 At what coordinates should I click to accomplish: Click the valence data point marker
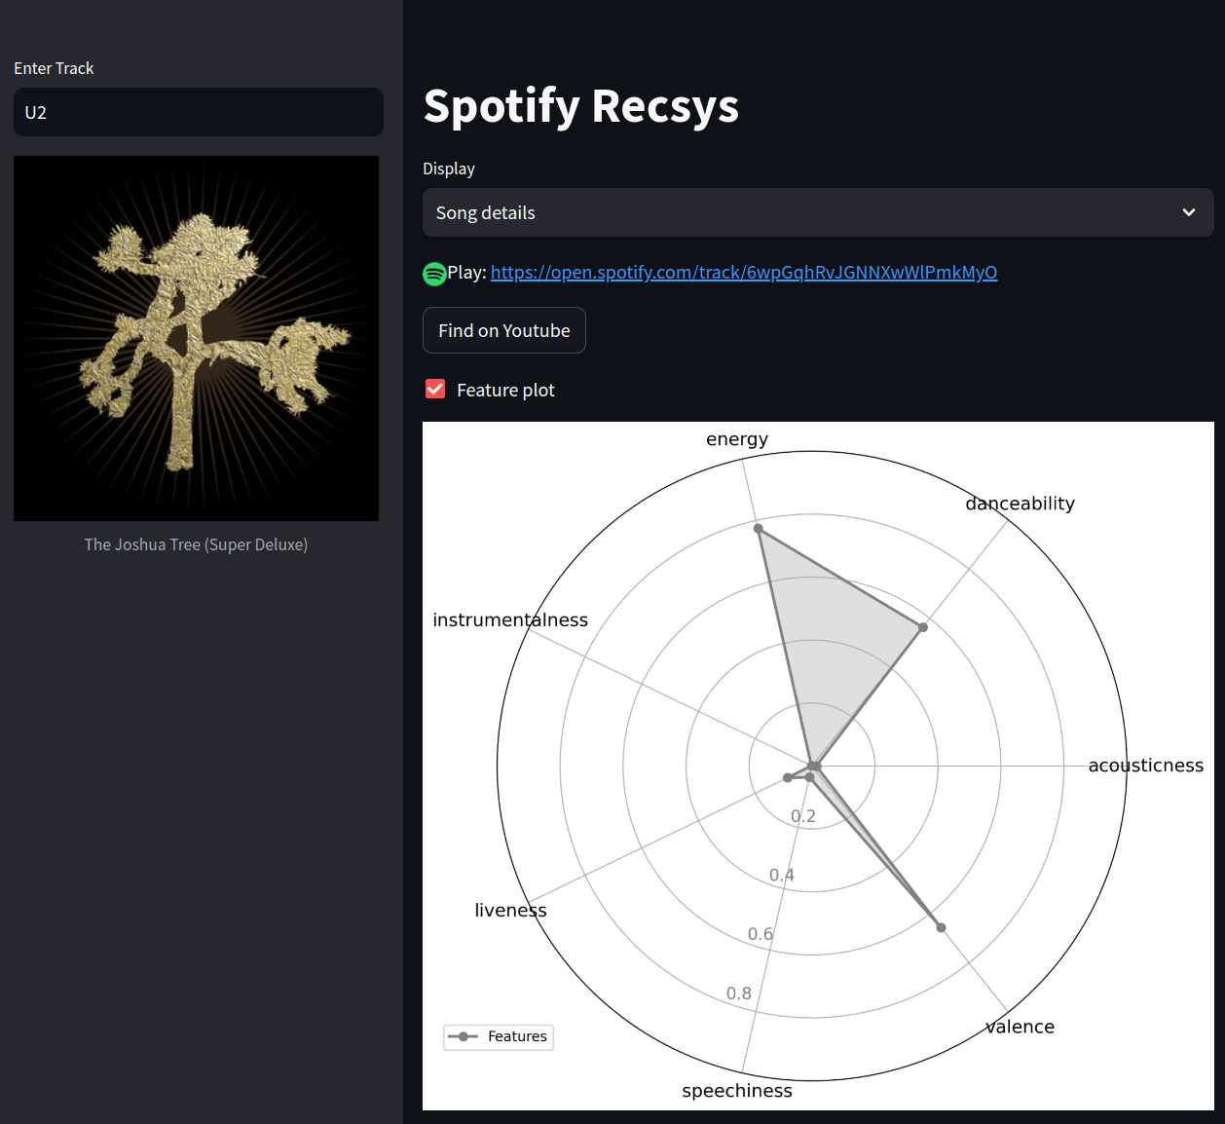pos(941,927)
